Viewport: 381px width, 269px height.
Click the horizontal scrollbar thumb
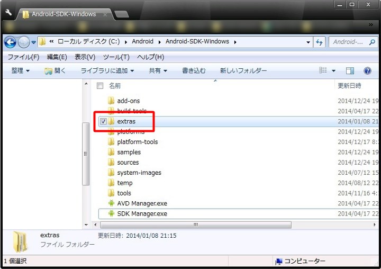[x=196, y=225]
